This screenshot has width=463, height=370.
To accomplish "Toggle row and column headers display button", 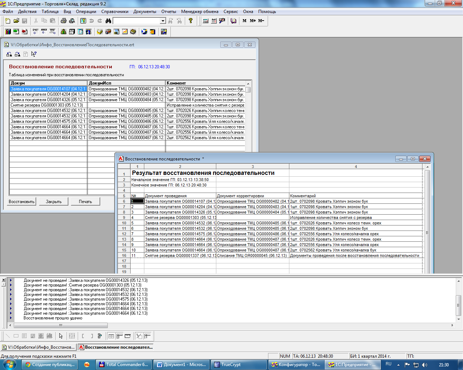I will pyautogui.click(x=119, y=336).
